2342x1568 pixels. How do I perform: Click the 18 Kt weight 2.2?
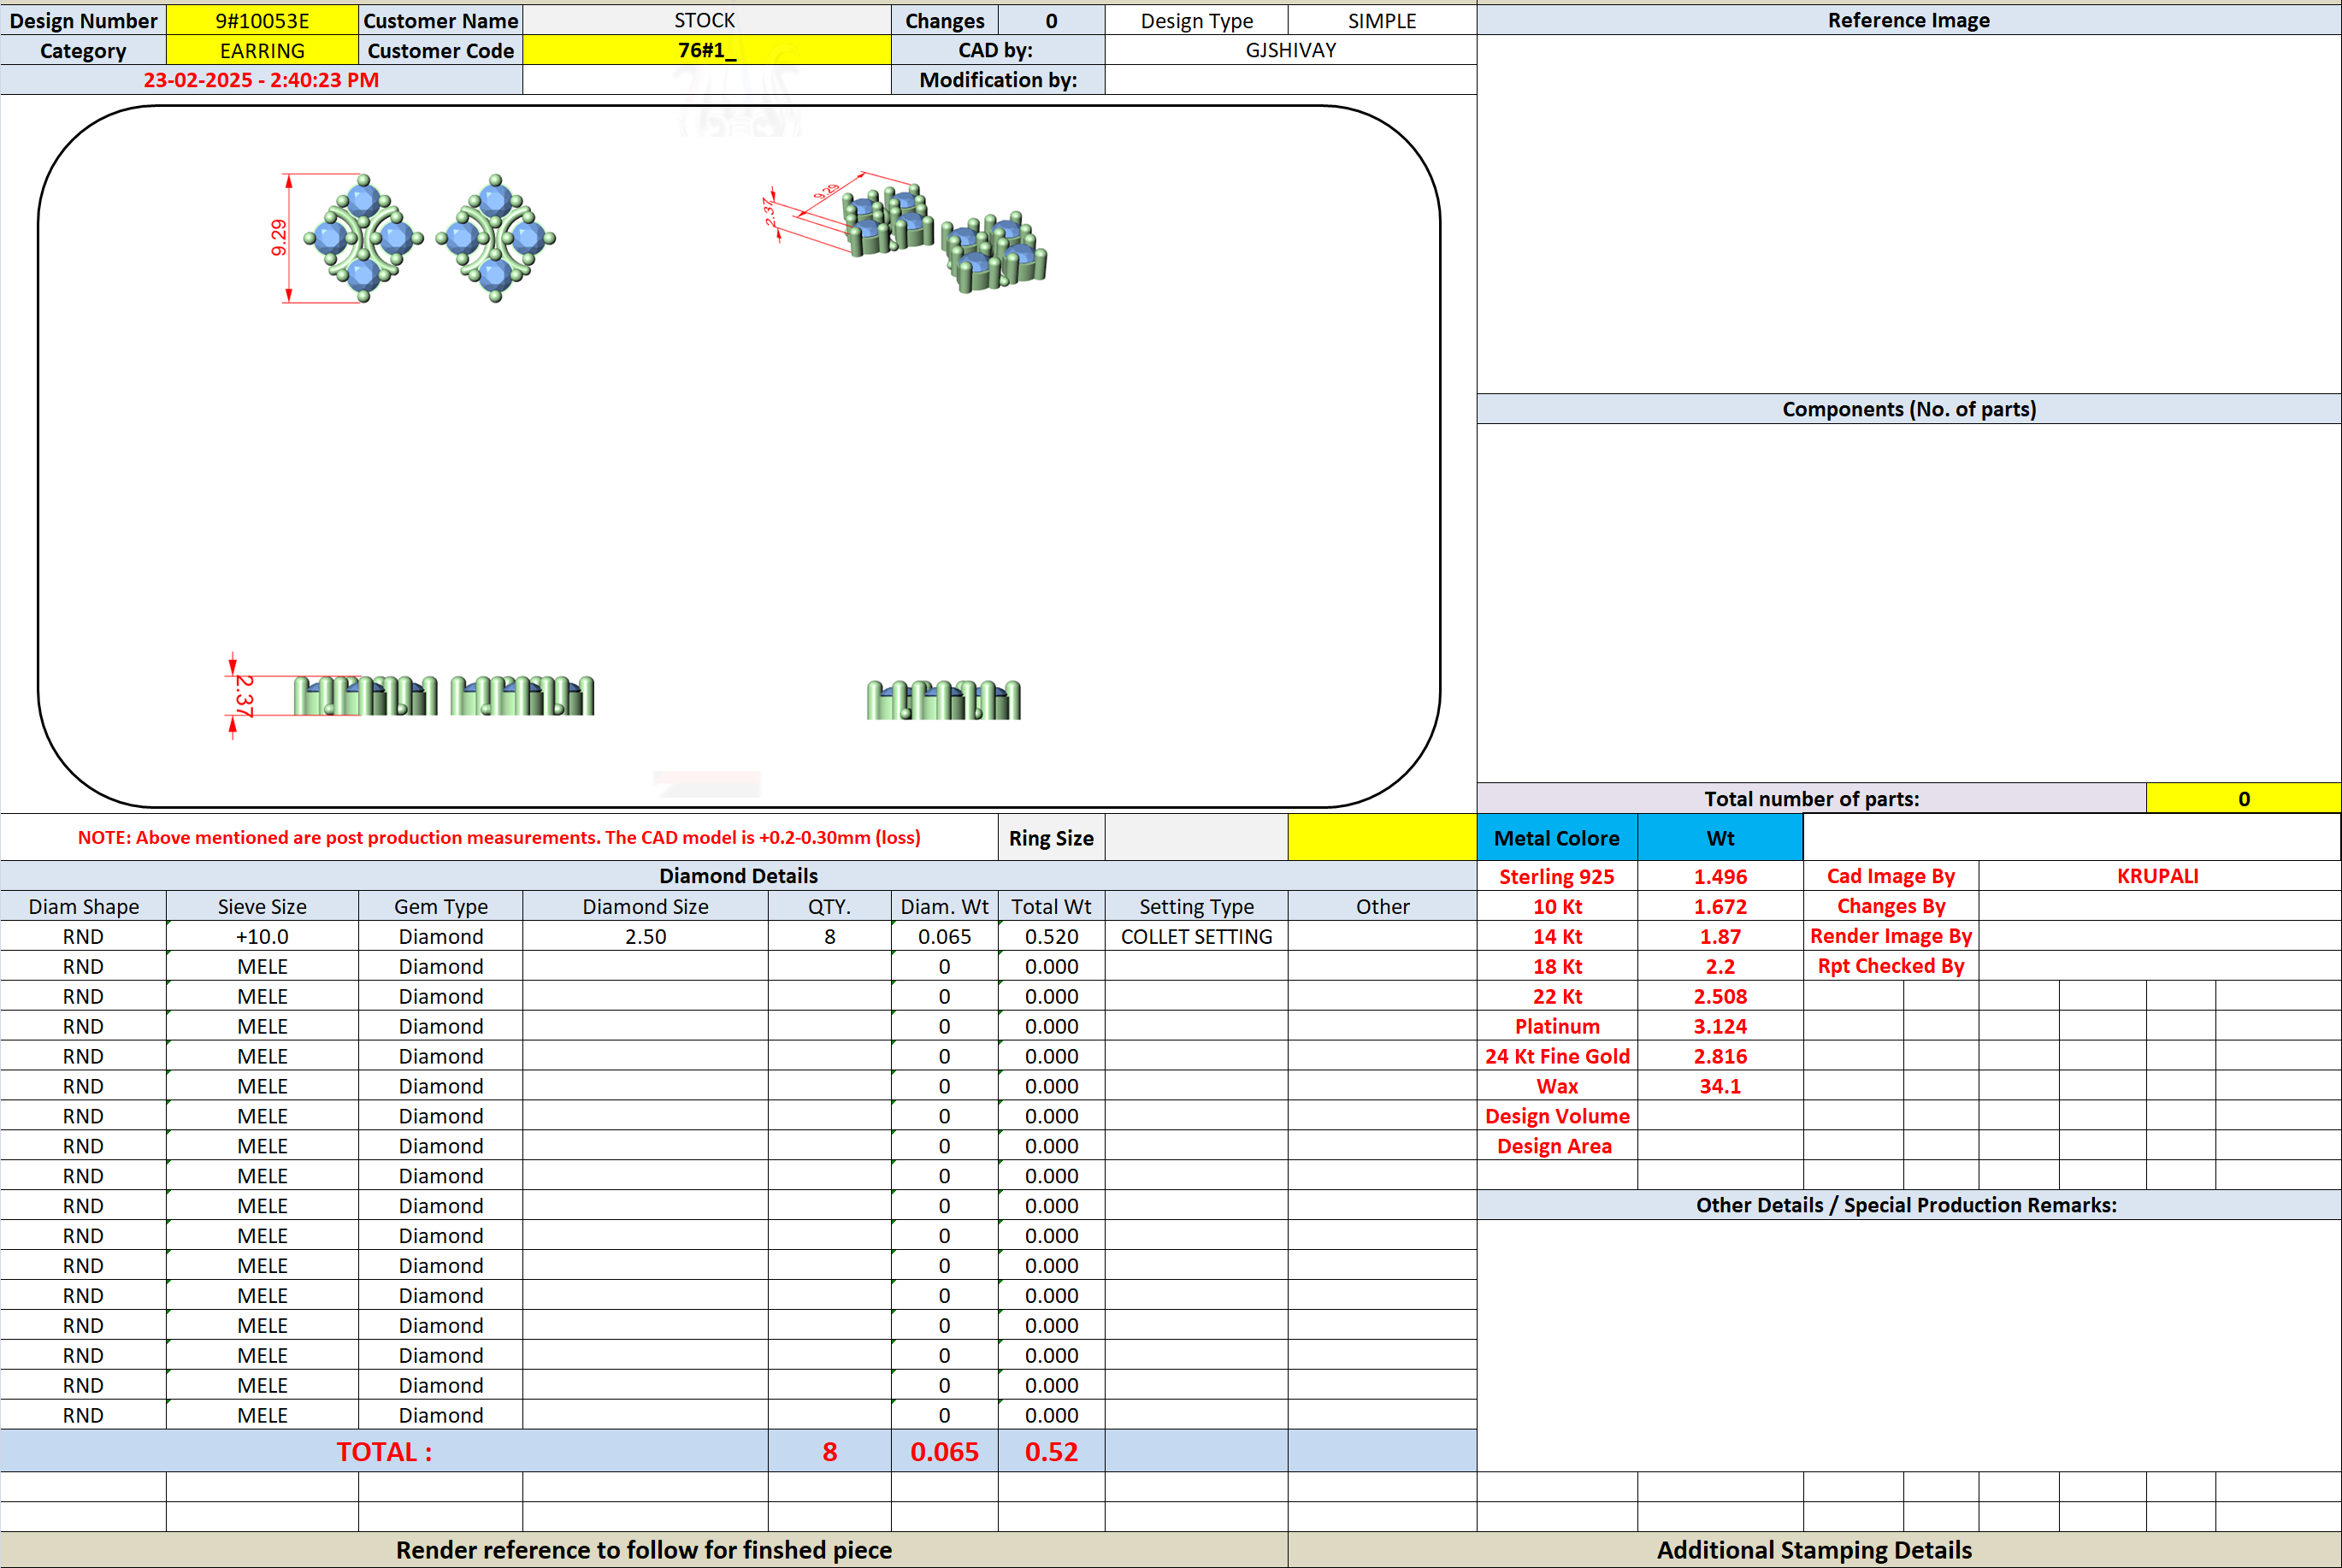coord(1720,966)
